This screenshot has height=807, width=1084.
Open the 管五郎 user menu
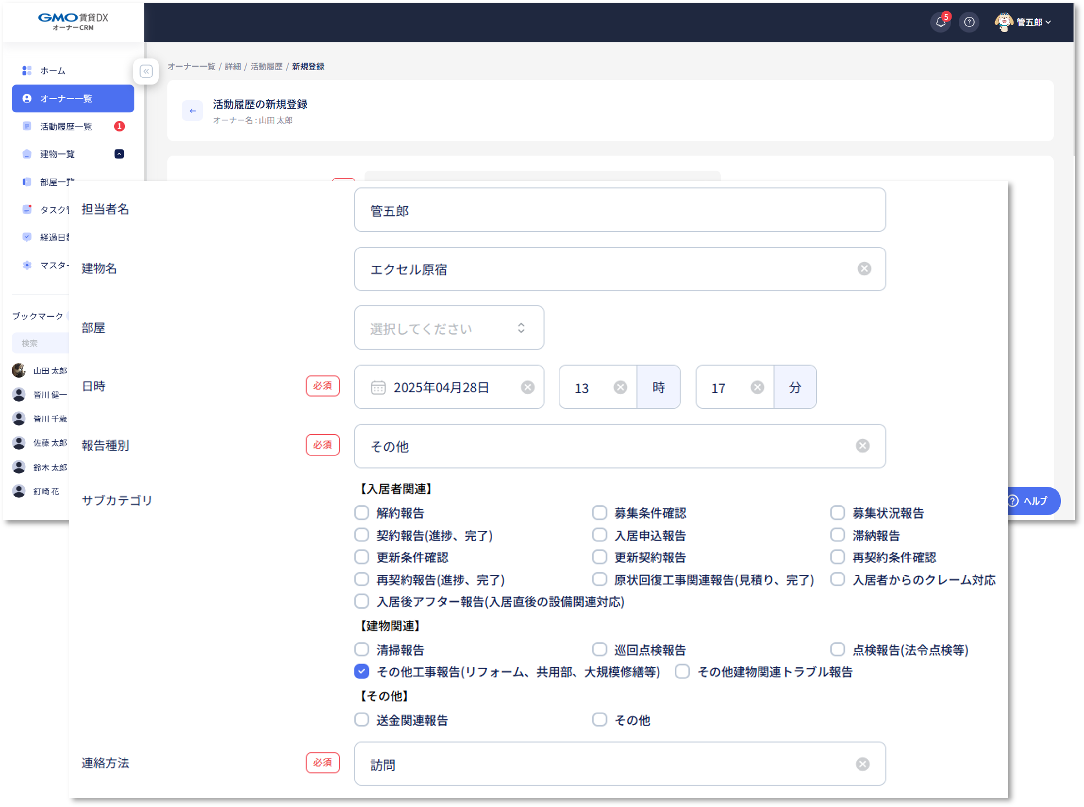(1024, 22)
